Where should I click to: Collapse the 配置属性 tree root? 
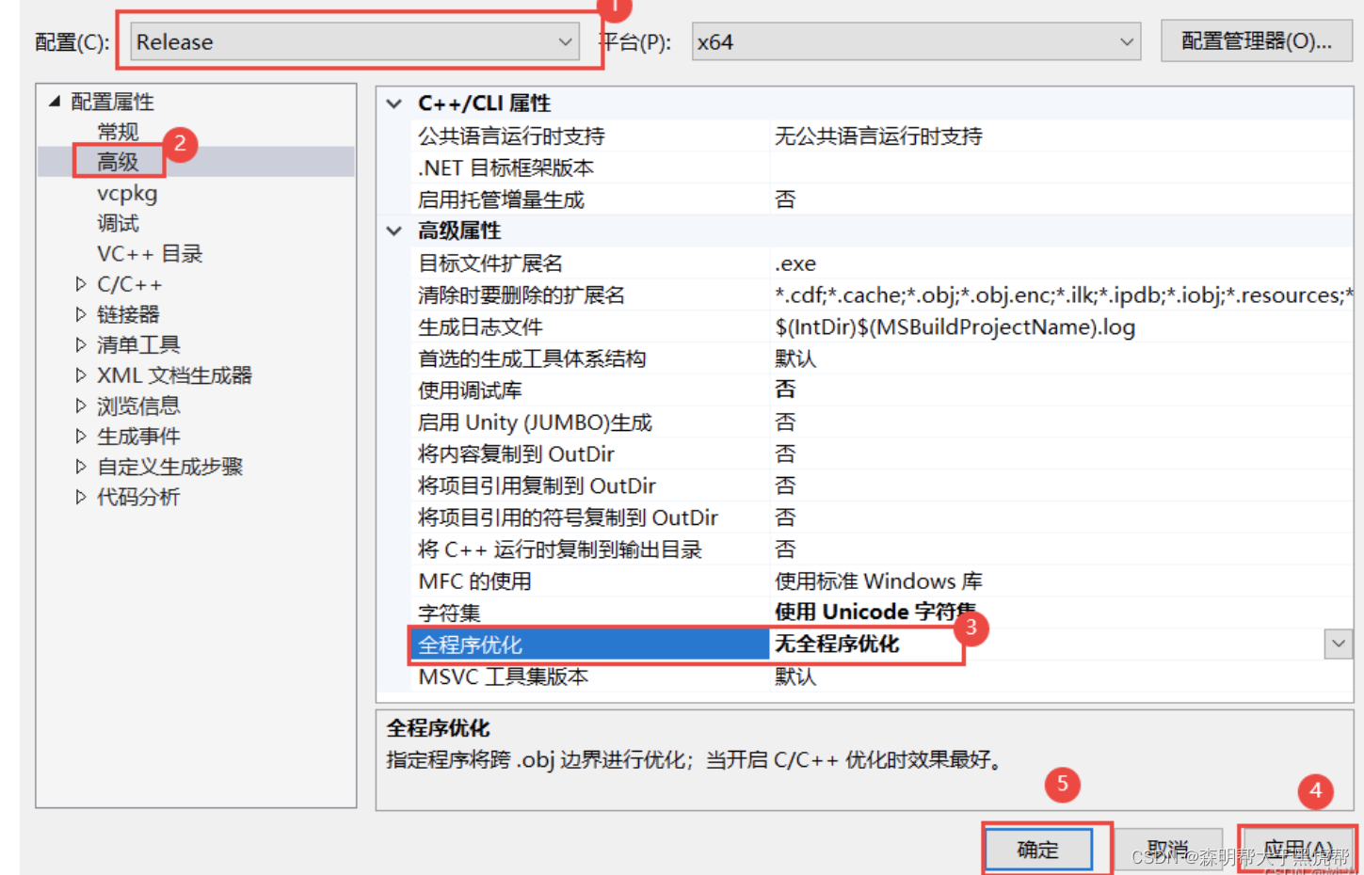[55, 101]
